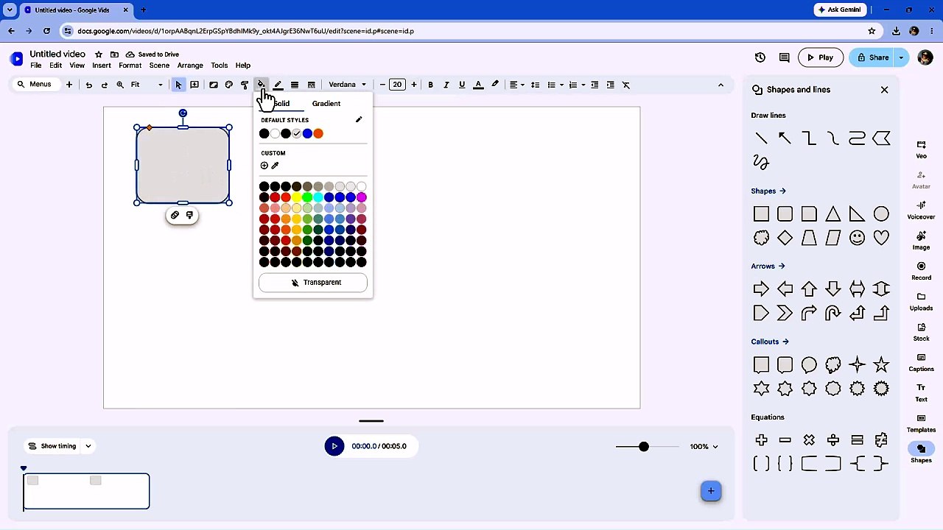Expand the Show timing options arrow
Screen dimensions: 943x530
point(88,446)
